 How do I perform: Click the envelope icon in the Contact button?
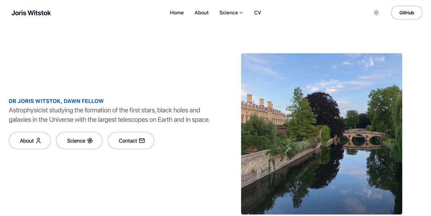[x=143, y=141]
